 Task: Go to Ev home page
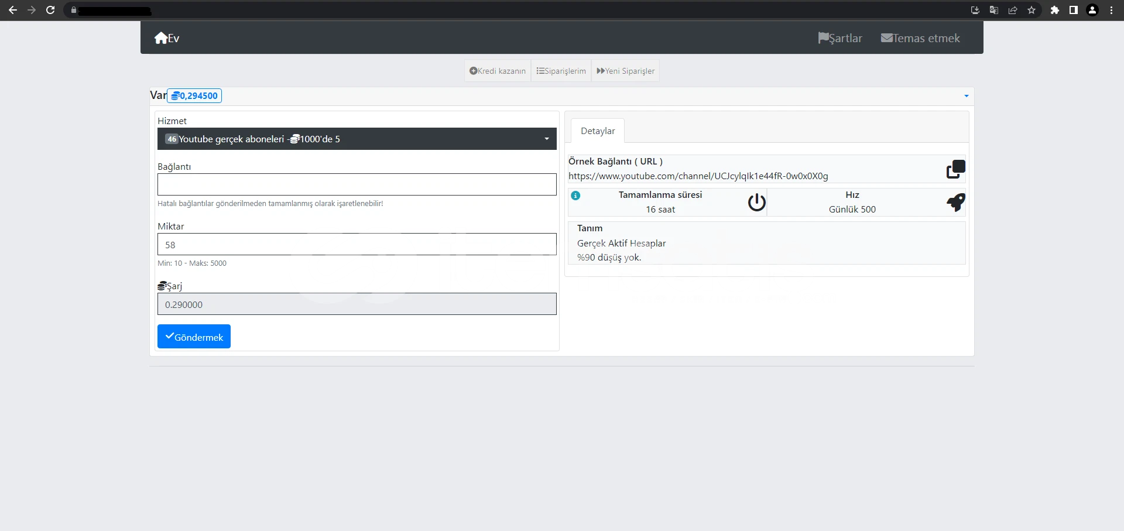[167, 38]
